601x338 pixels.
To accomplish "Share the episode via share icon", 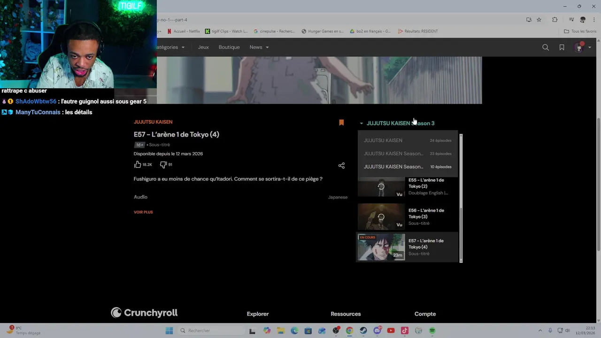I will (341, 165).
